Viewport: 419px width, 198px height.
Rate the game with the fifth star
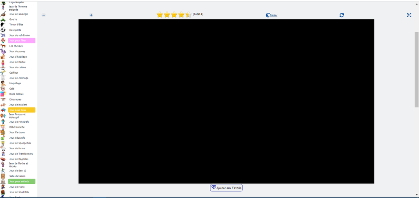188,15
